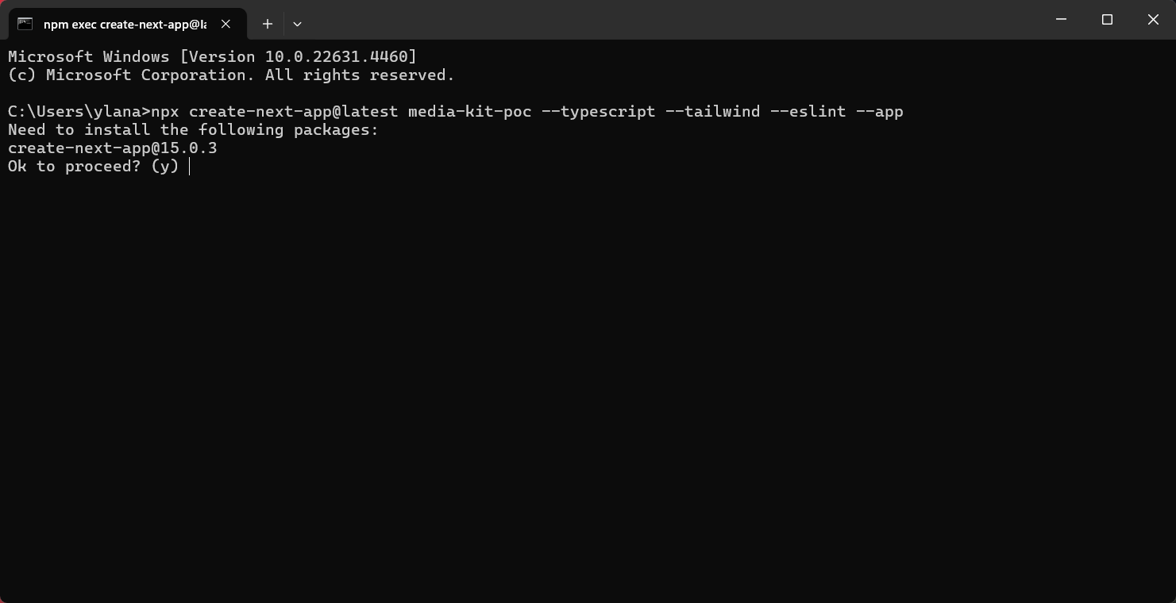Expand the new tab profile dropdown chevron
Image resolution: width=1176 pixels, height=603 pixels.
(297, 24)
